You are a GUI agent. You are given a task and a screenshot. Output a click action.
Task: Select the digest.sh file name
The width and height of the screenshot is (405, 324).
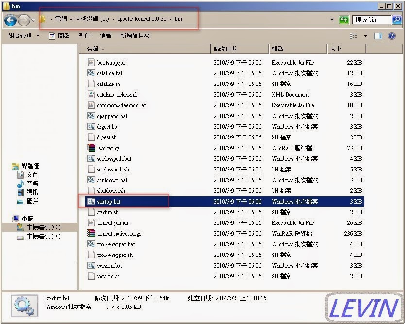[x=107, y=137]
